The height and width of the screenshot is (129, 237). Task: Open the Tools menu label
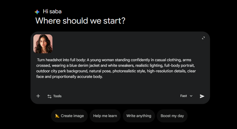pyautogui.click(x=57, y=96)
